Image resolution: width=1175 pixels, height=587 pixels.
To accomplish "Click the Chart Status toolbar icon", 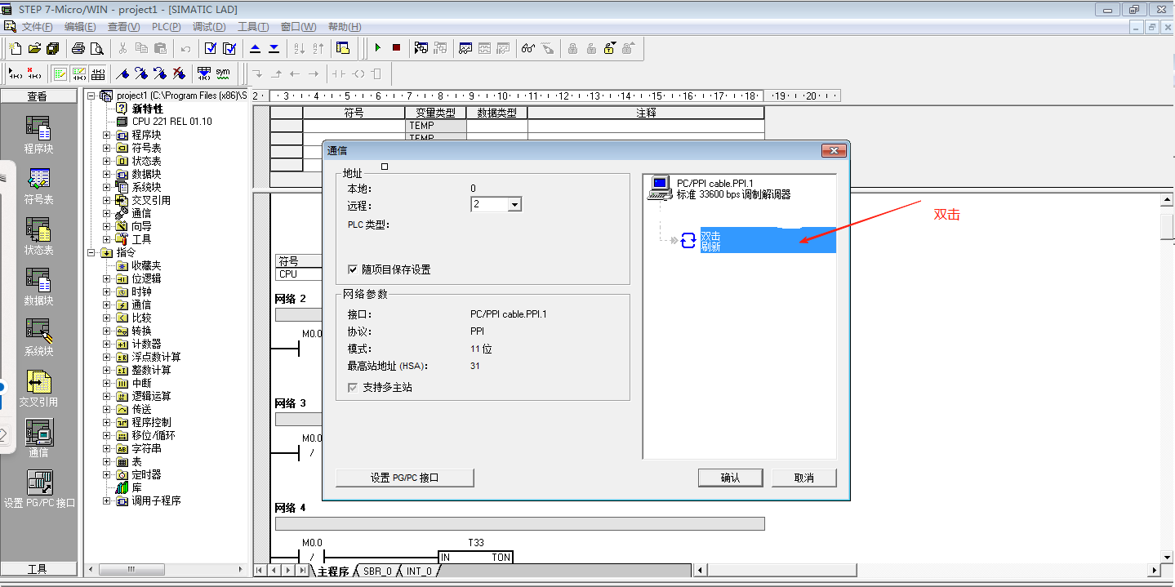I will (465, 48).
